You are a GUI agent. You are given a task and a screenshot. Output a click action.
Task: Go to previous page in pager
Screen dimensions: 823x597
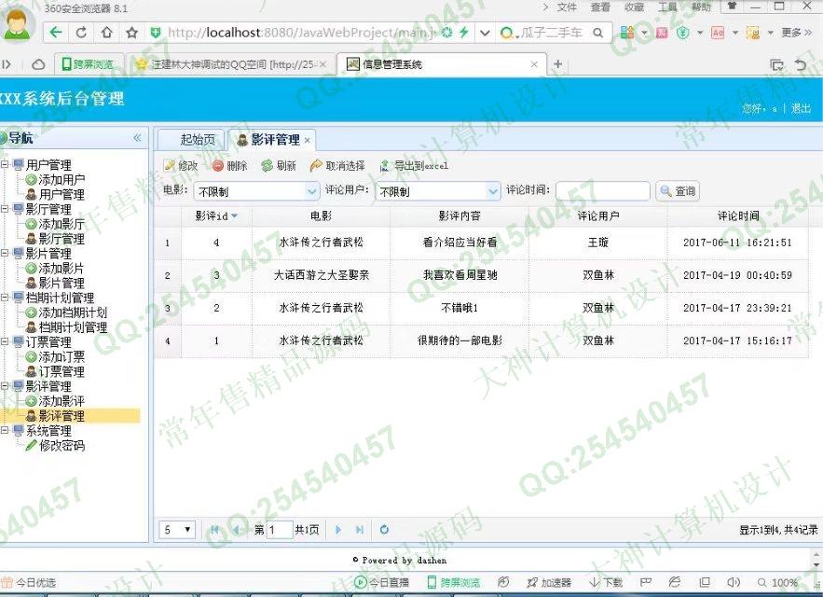tap(235, 530)
